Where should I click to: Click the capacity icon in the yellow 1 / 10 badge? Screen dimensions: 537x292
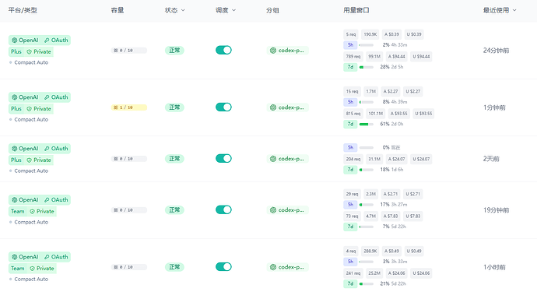pos(115,107)
